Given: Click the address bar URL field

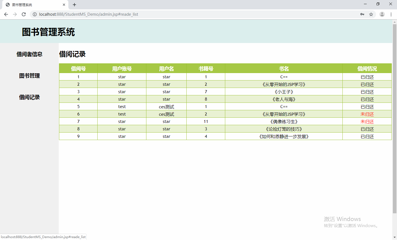Looking at the screenshot, I should tap(193, 14).
